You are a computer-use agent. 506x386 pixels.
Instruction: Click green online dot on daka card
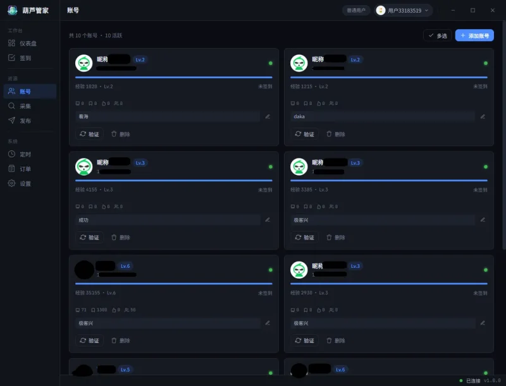tap(486, 63)
